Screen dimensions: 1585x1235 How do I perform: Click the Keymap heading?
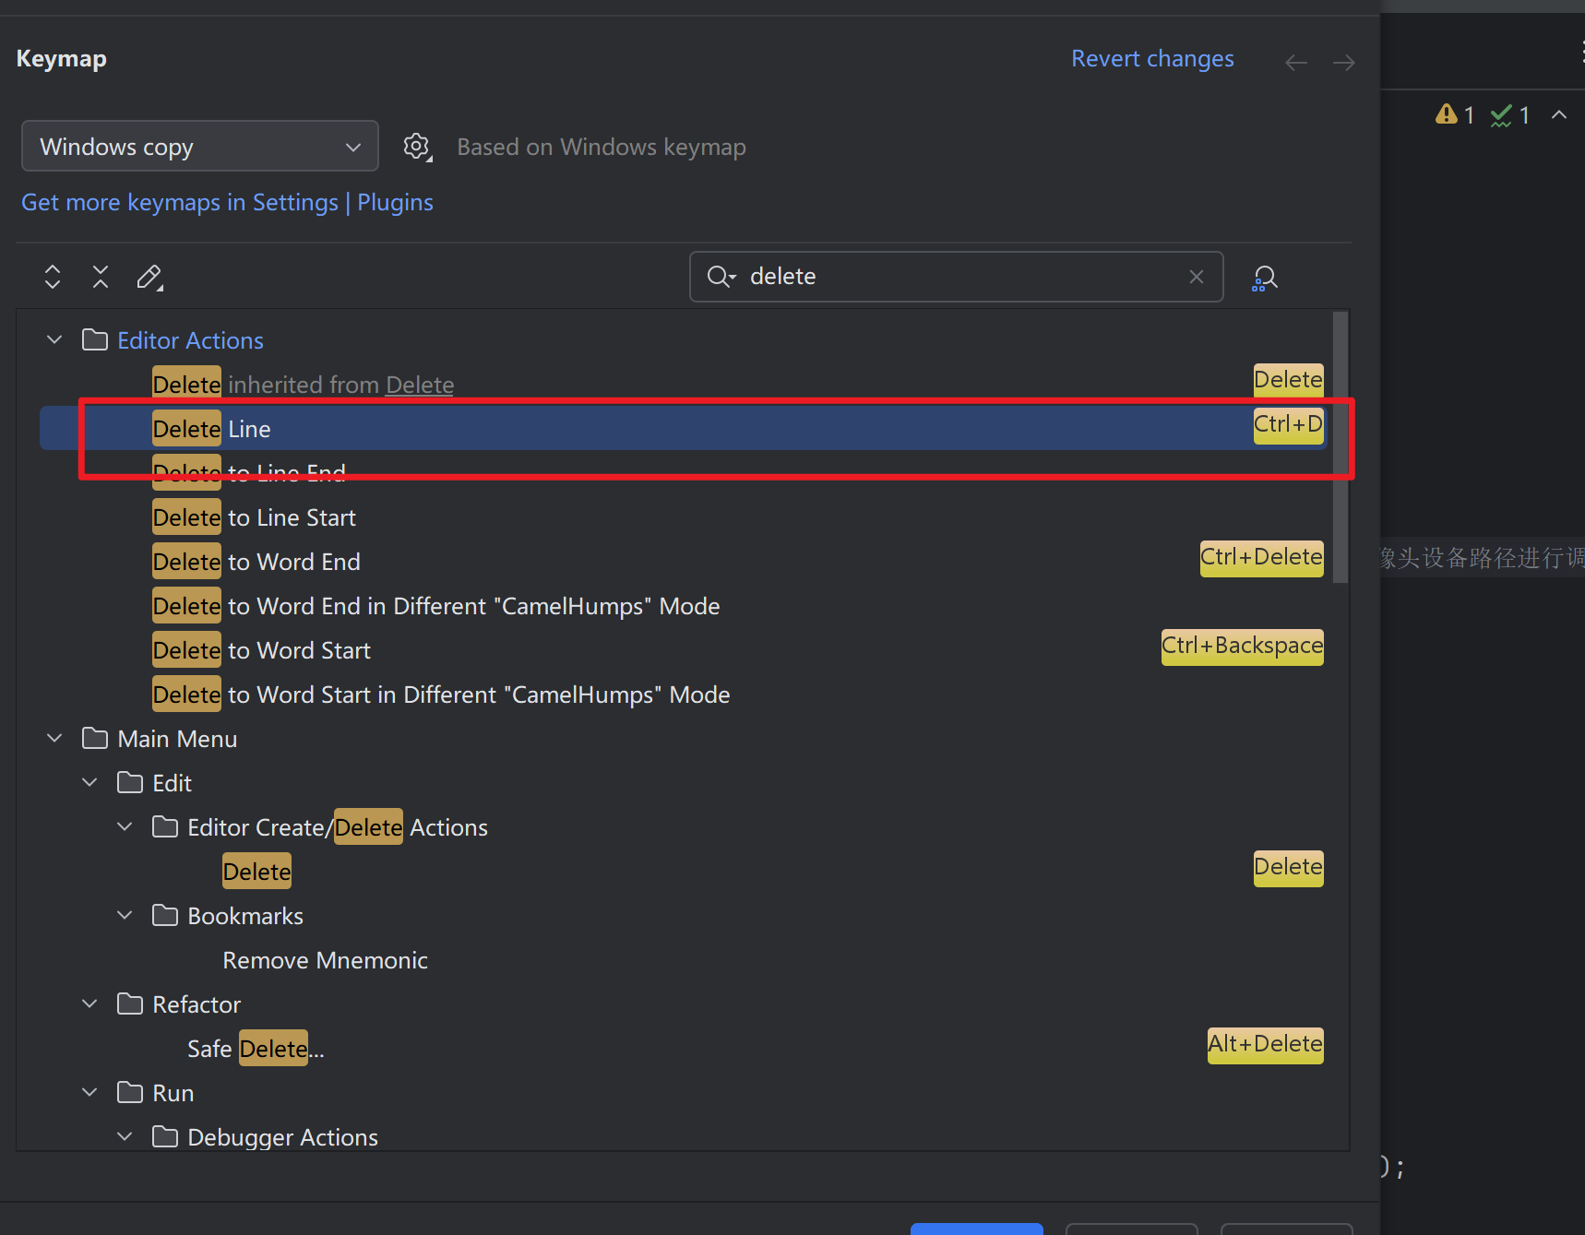click(62, 59)
